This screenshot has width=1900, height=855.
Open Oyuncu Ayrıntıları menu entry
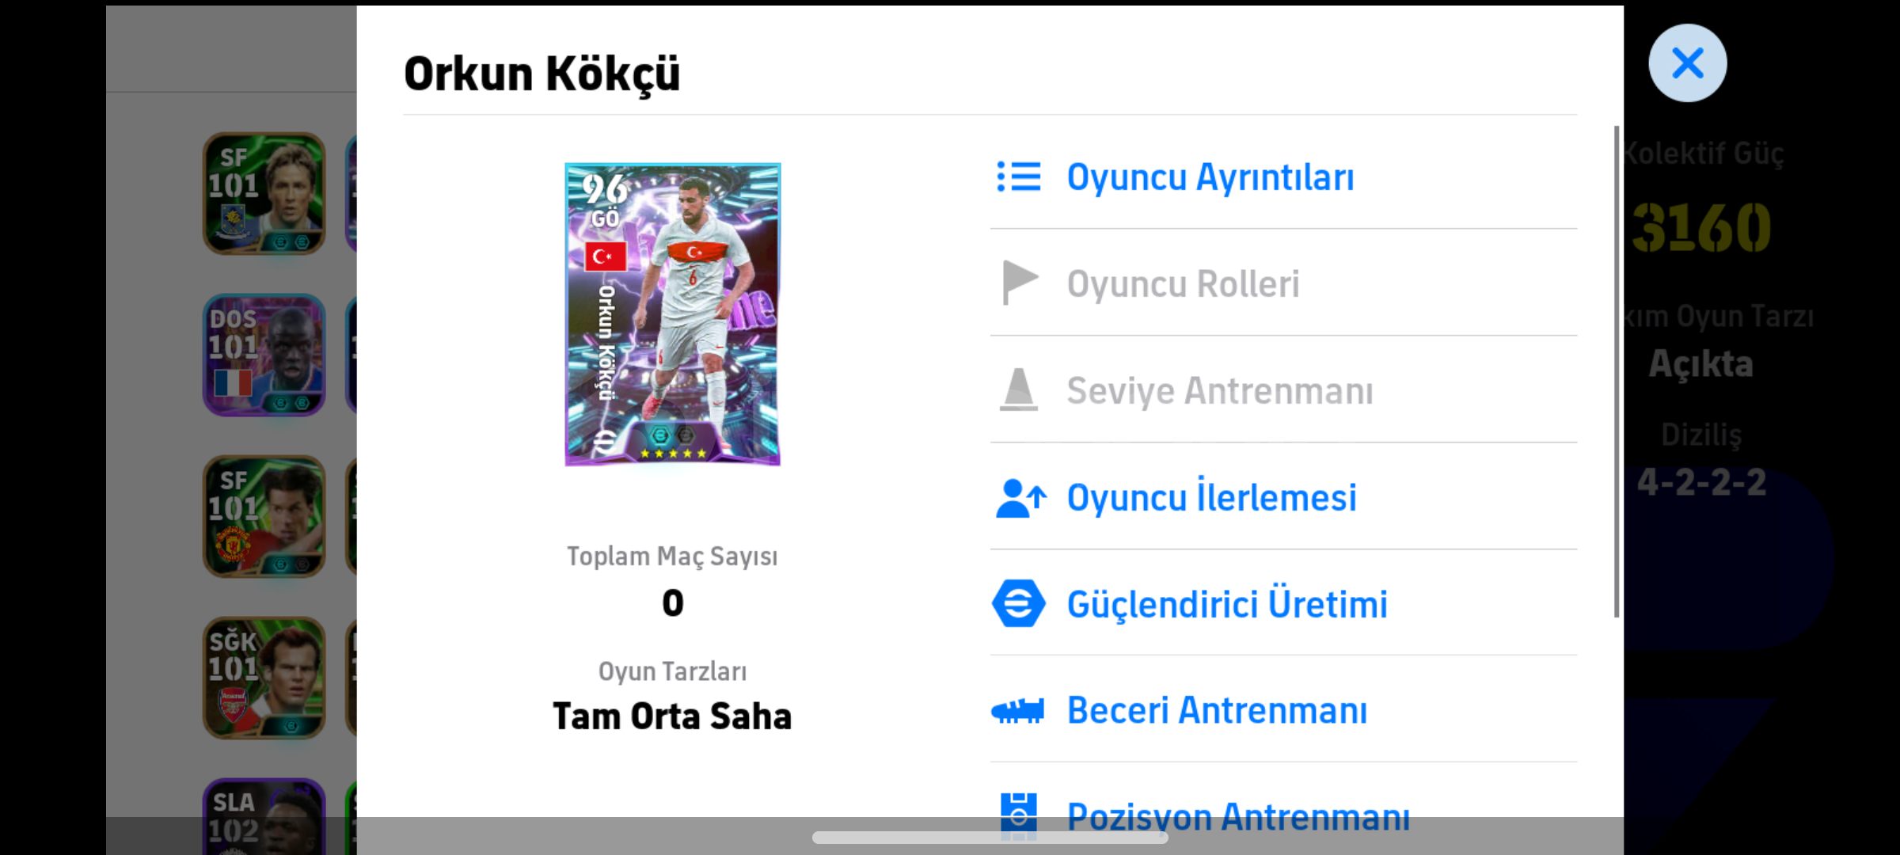click(1210, 177)
